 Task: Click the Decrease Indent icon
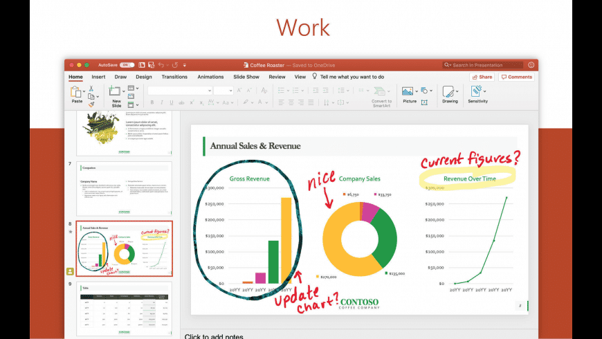tap(316, 91)
